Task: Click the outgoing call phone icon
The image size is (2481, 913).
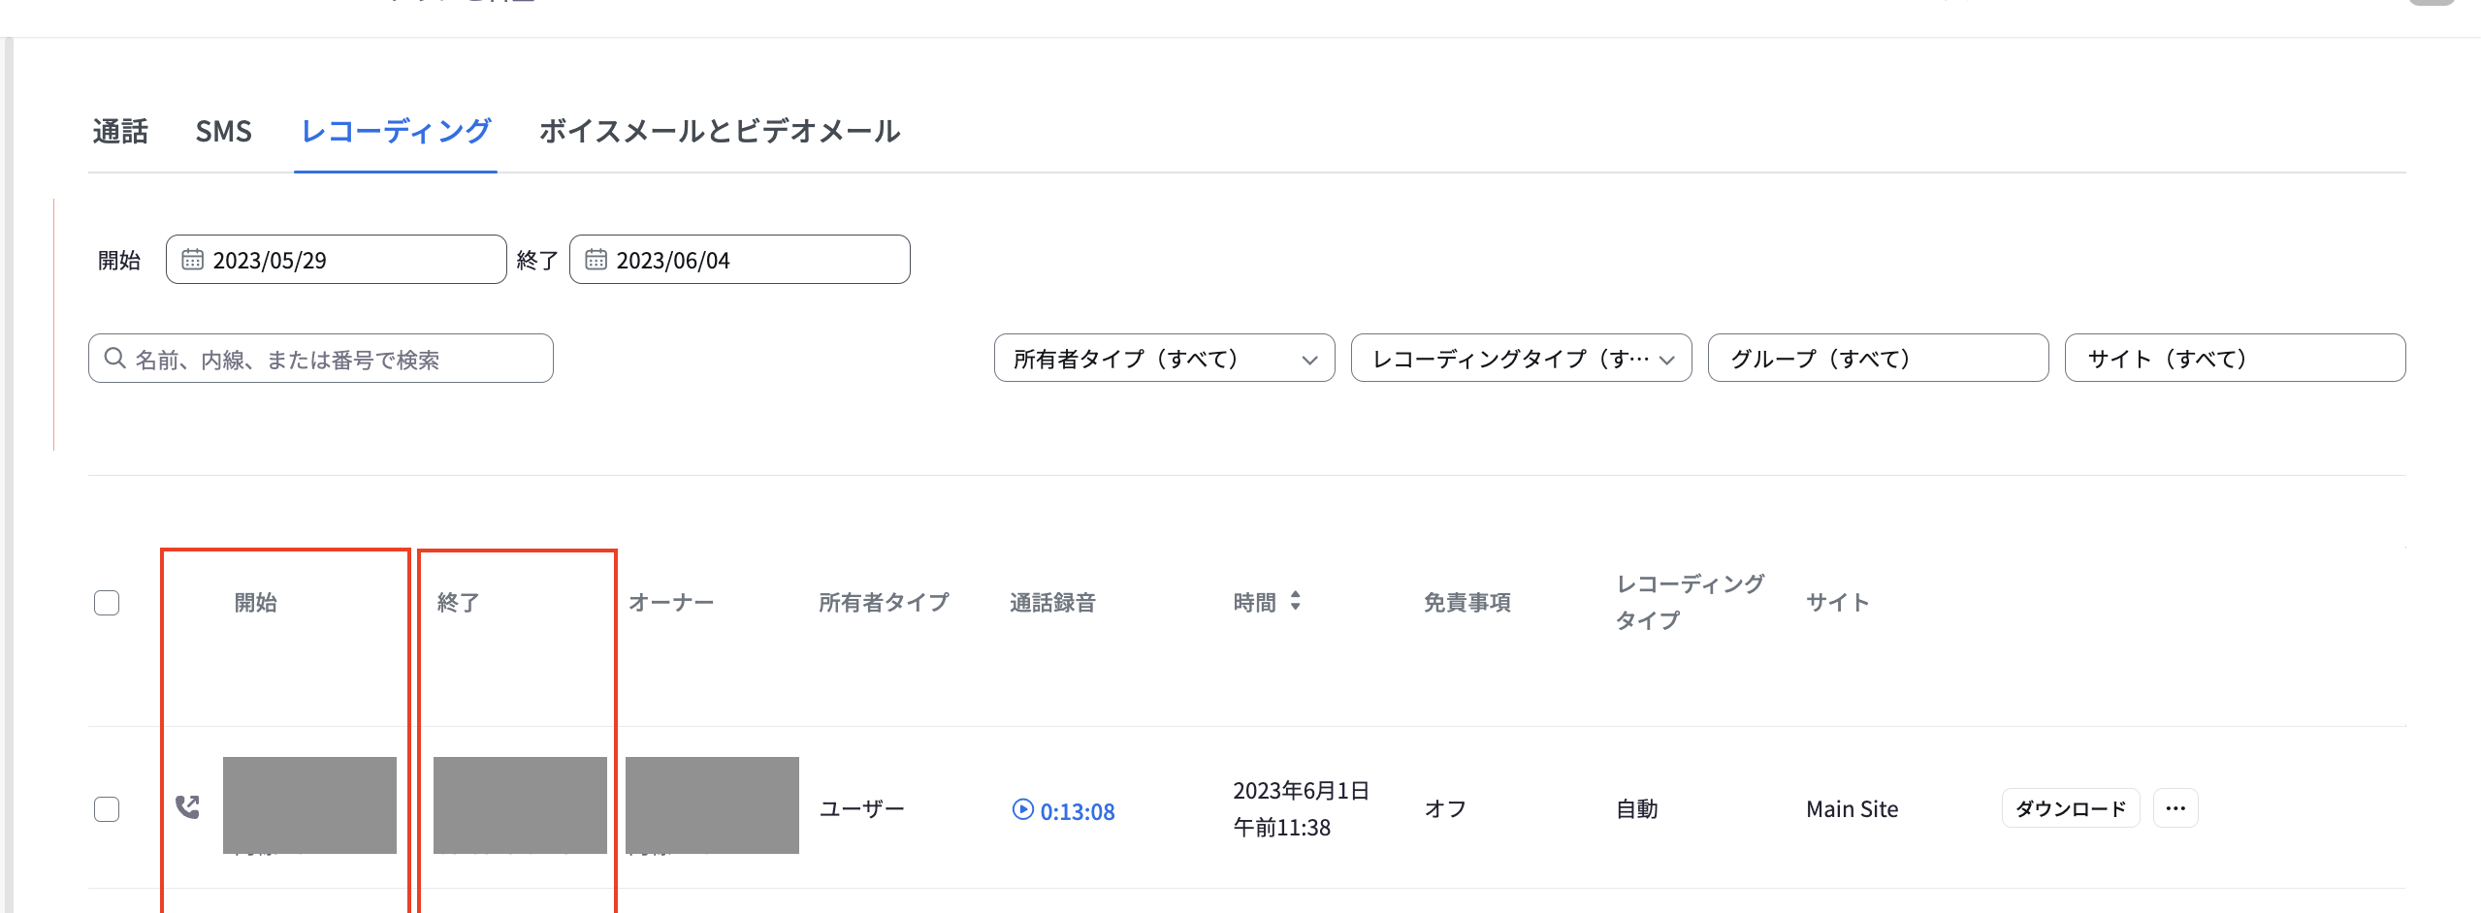Action: 187,806
